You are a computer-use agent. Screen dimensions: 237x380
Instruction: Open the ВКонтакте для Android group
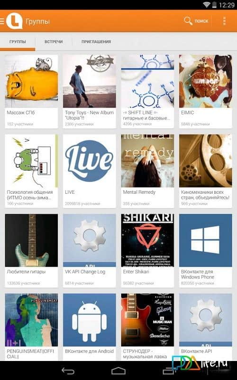[89, 327]
